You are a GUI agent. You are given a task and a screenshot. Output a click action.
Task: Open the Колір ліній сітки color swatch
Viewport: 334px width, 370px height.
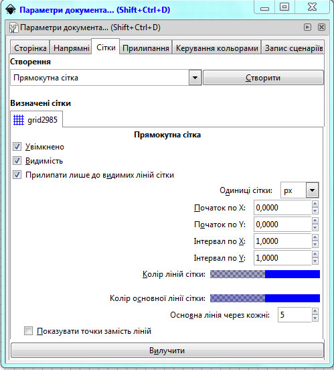click(265, 274)
